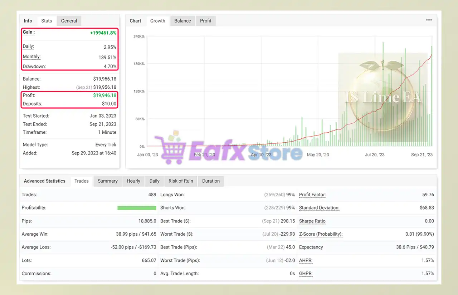Screen dimensions: 458x295
Task: Click the Drawdown label link
Action: click(34, 67)
